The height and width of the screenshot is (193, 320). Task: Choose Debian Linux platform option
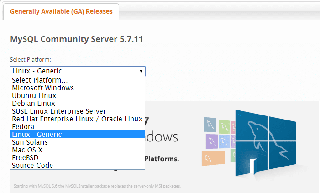point(34,104)
